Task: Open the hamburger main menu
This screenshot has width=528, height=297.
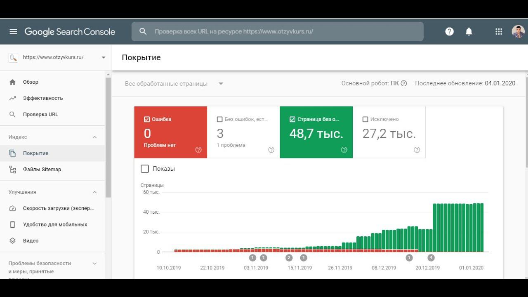Action: (x=13, y=31)
